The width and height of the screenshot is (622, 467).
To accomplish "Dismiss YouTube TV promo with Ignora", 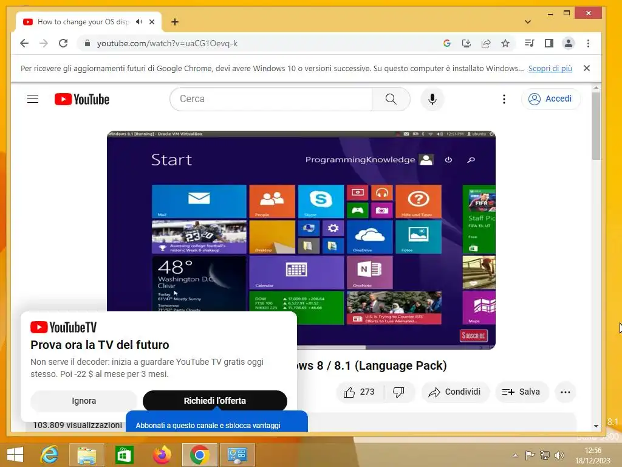I will pos(84,401).
